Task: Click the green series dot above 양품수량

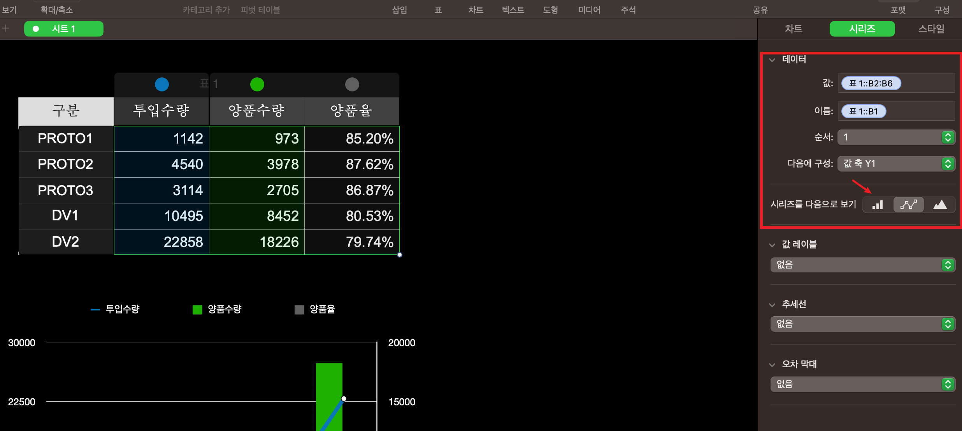Action: 257,84
